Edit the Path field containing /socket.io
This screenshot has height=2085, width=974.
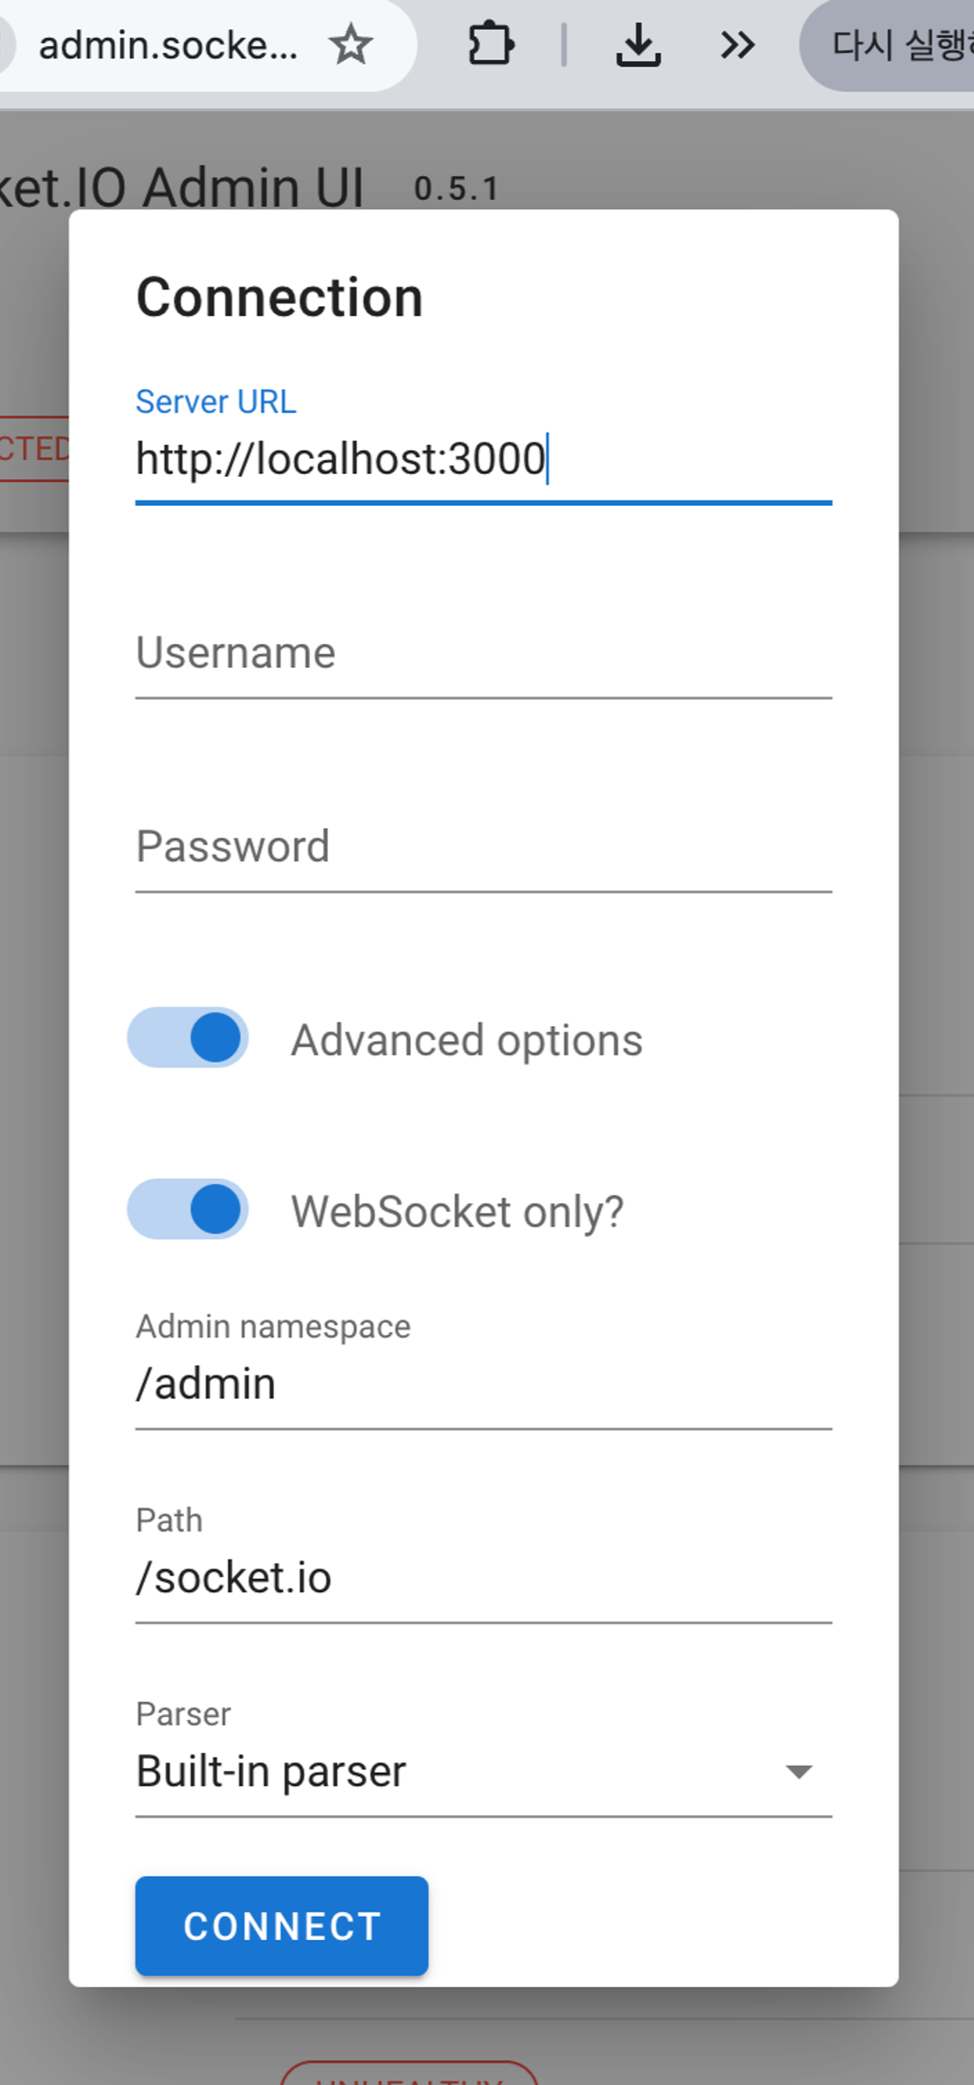tap(483, 1578)
